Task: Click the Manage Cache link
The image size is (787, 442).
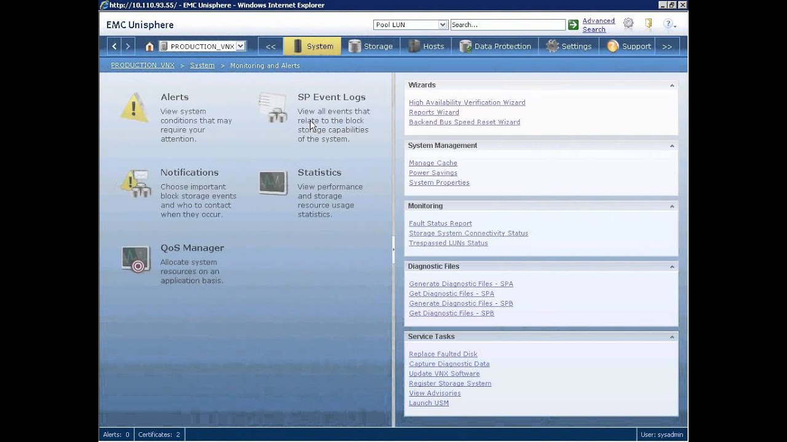Action: tap(433, 163)
